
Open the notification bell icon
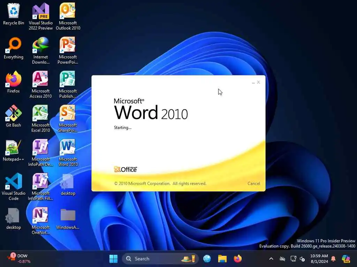333,259
